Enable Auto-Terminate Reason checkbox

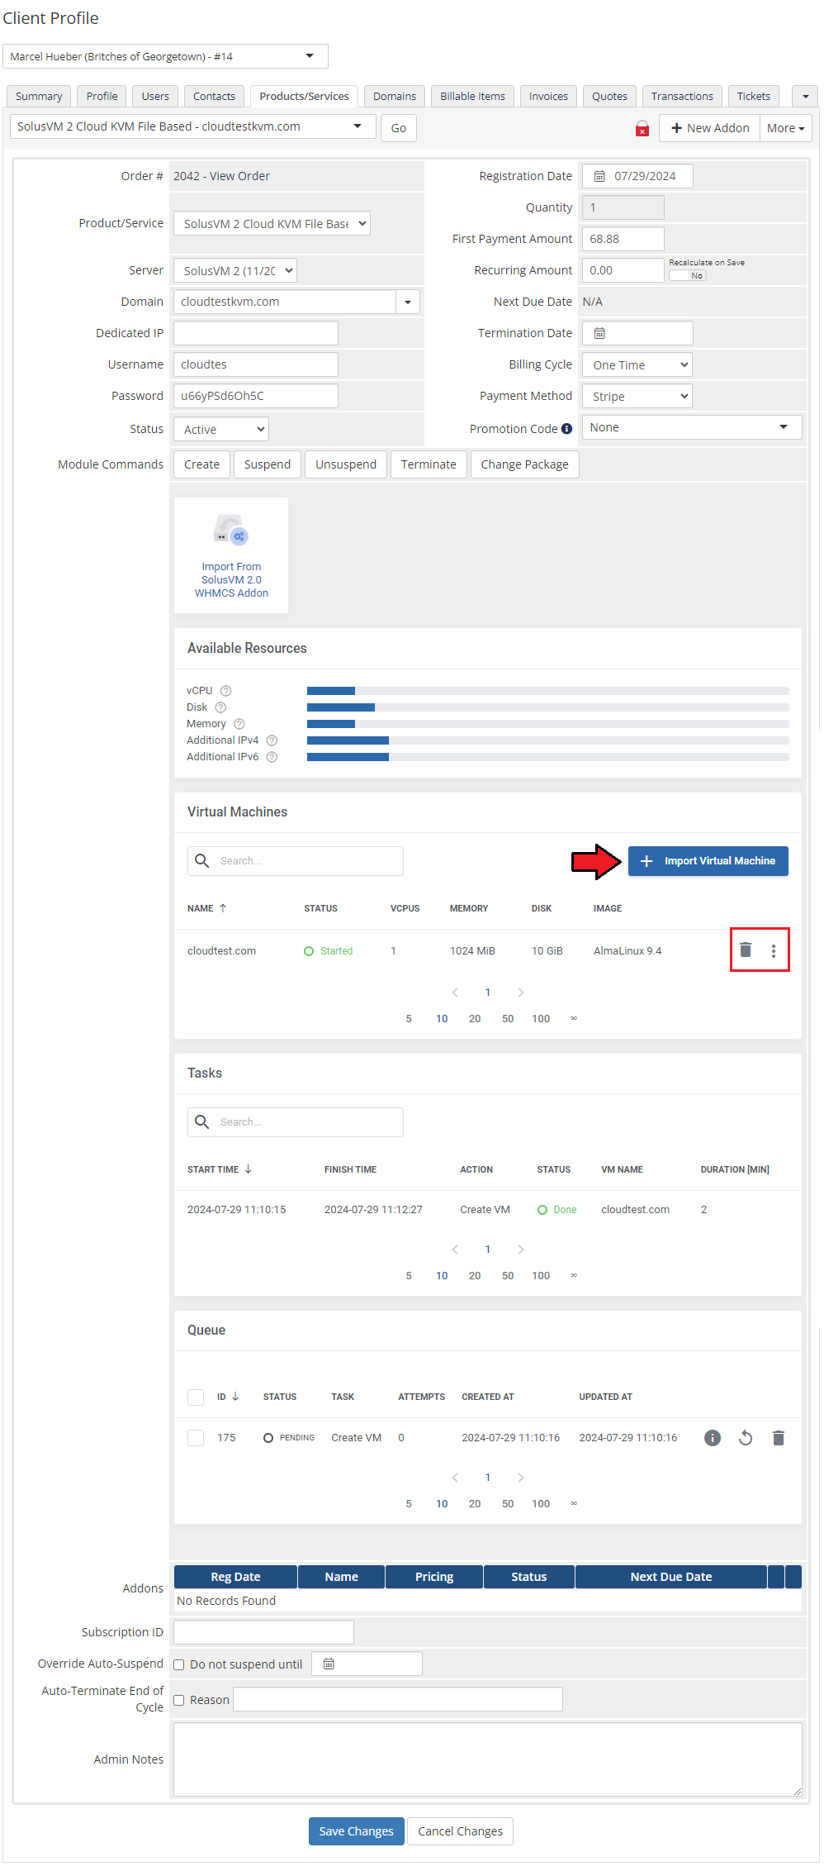(179, 1700)
